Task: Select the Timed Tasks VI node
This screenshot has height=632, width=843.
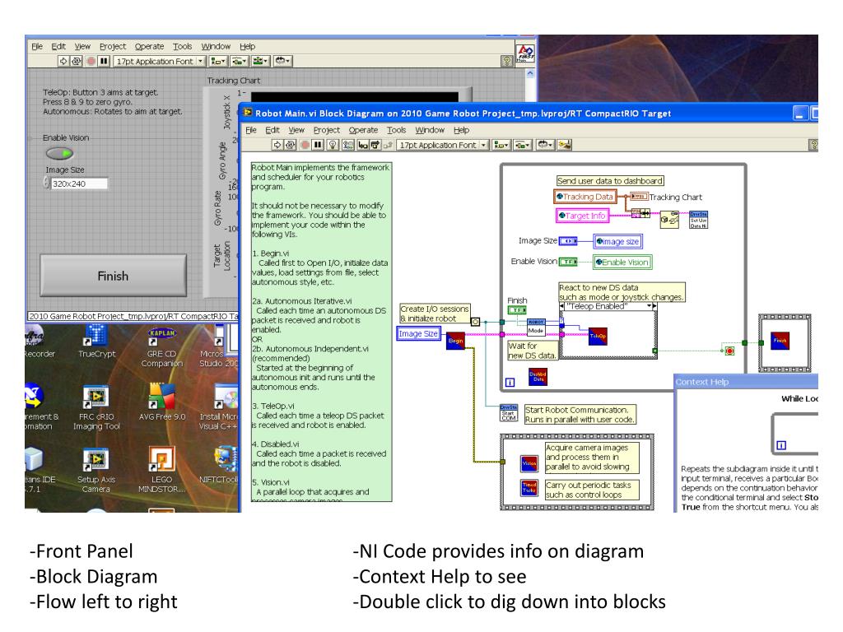Action: click(529, 487)
